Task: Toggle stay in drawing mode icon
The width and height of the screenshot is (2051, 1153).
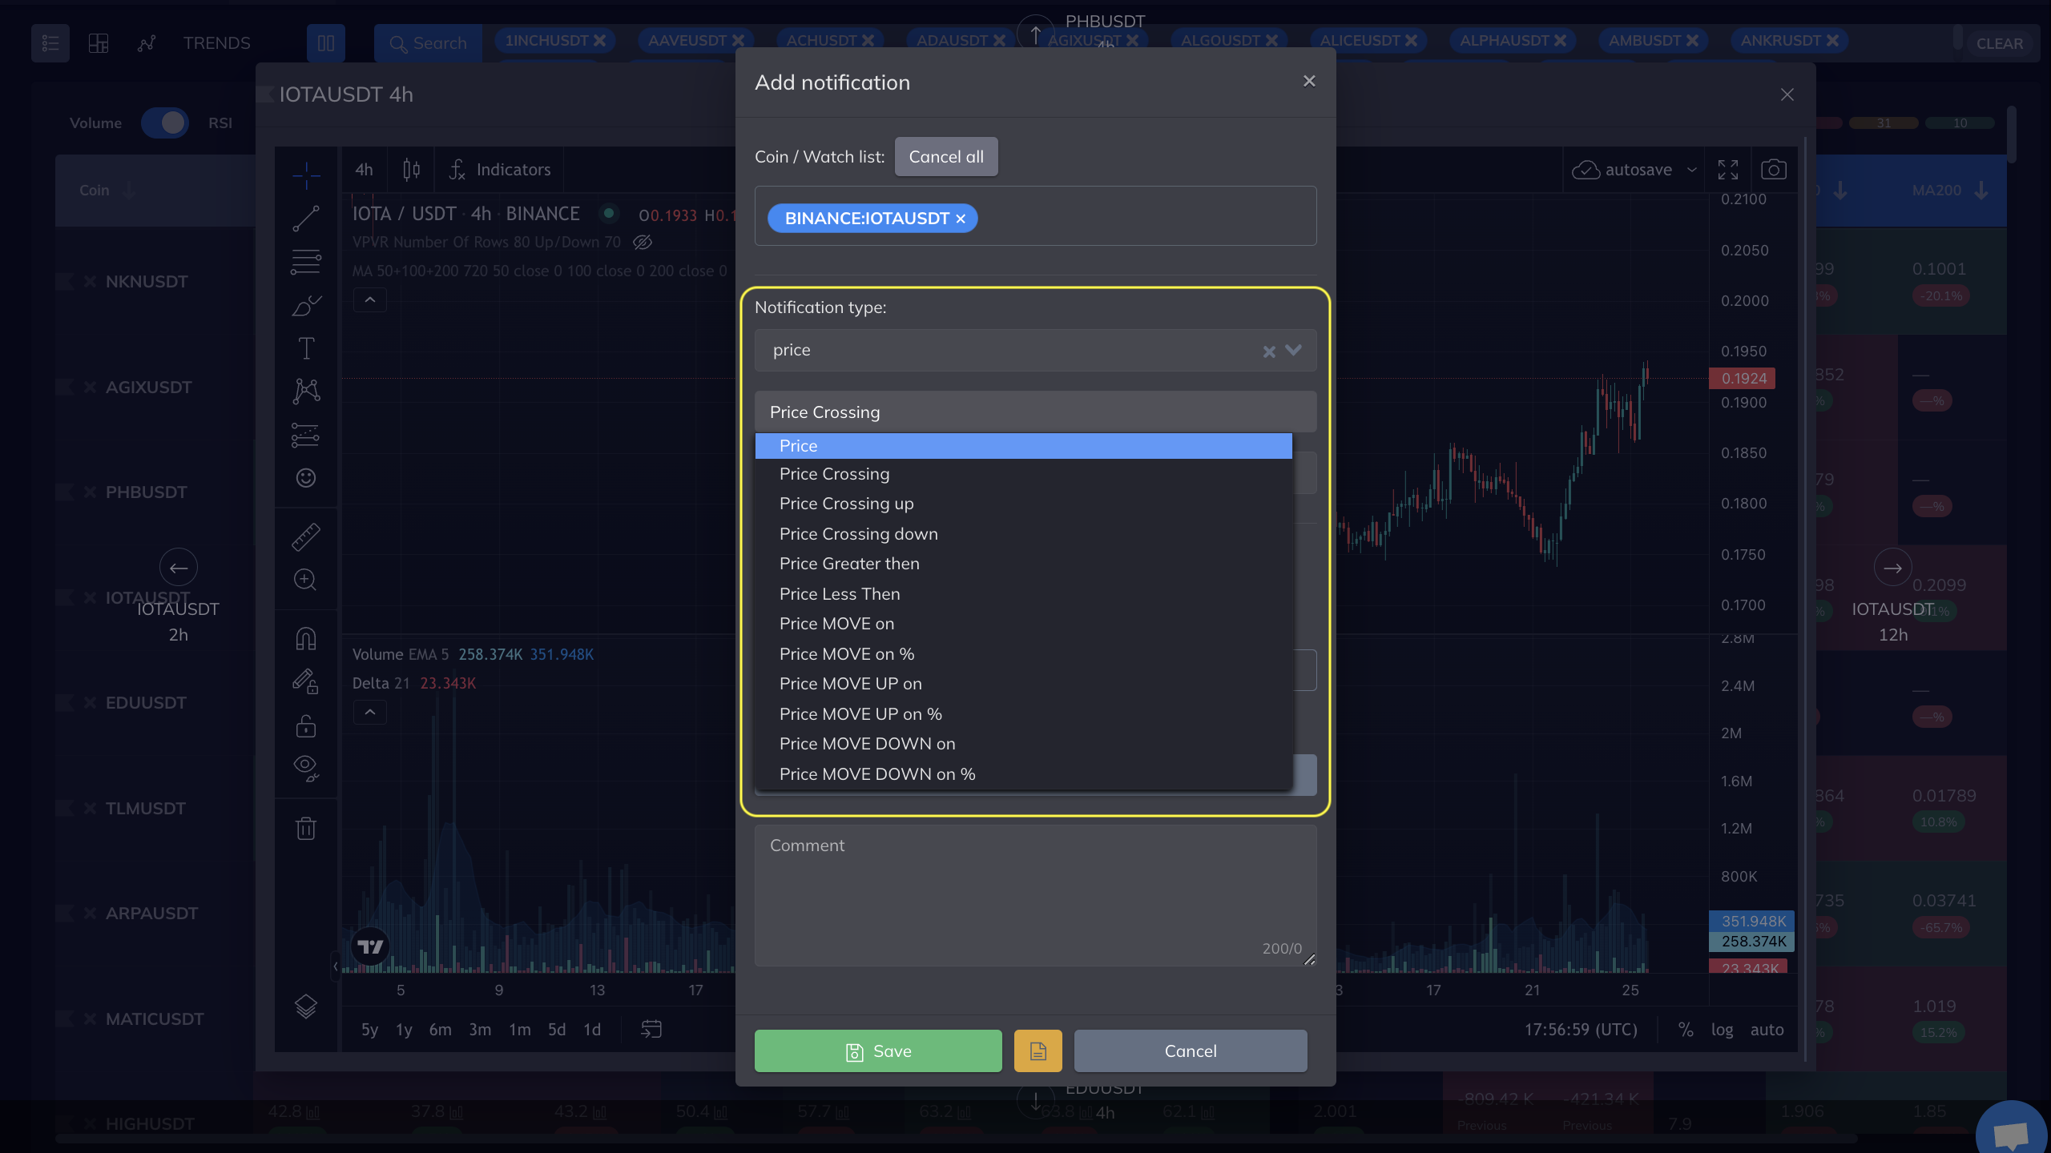Action: pyautogui.click(x=306, y=681)
